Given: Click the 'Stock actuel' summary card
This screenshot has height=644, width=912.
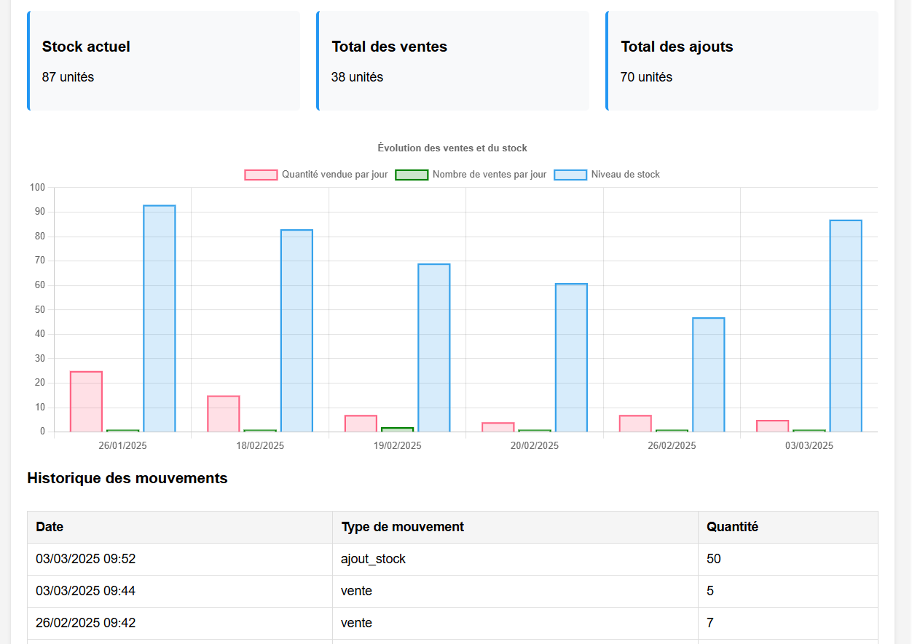Looking at the screenshot, I should 164,61.
